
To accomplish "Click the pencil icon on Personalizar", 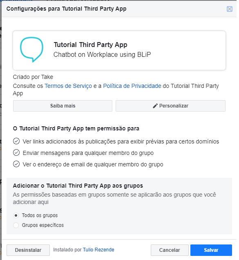I will pos(155,106).
